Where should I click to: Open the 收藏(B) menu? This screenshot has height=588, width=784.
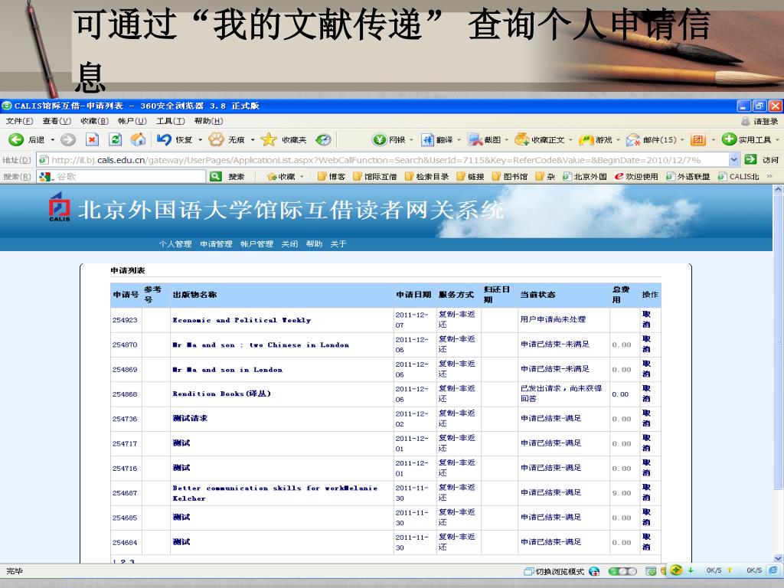94,121
